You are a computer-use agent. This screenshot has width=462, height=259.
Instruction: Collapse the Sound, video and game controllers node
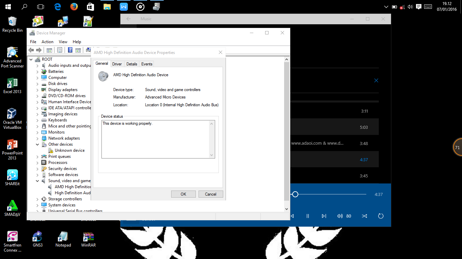(37, 180)
